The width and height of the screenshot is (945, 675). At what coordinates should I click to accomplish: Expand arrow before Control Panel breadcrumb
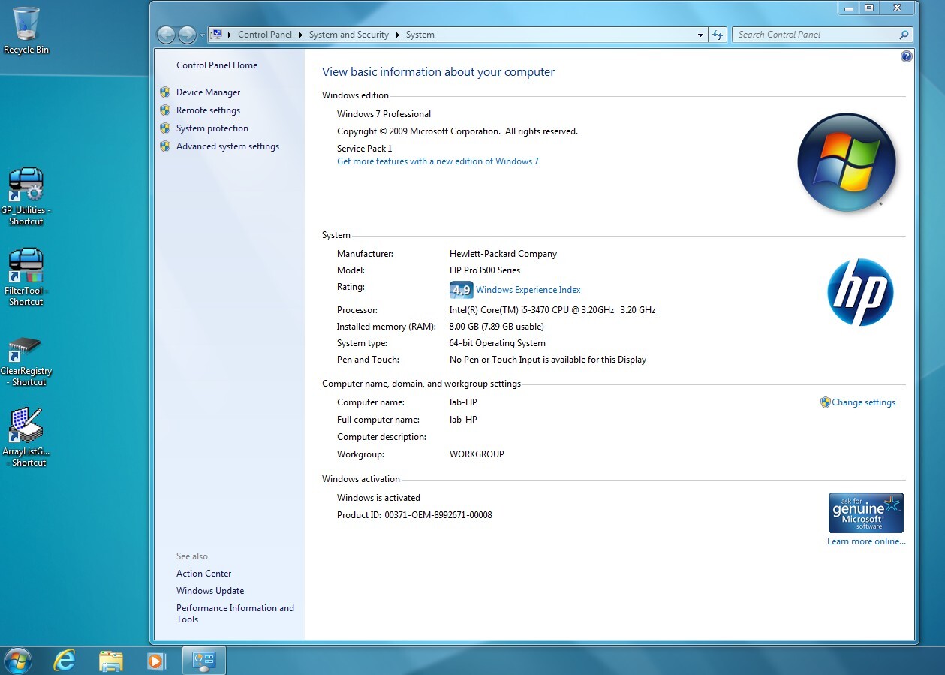[230, 35]
